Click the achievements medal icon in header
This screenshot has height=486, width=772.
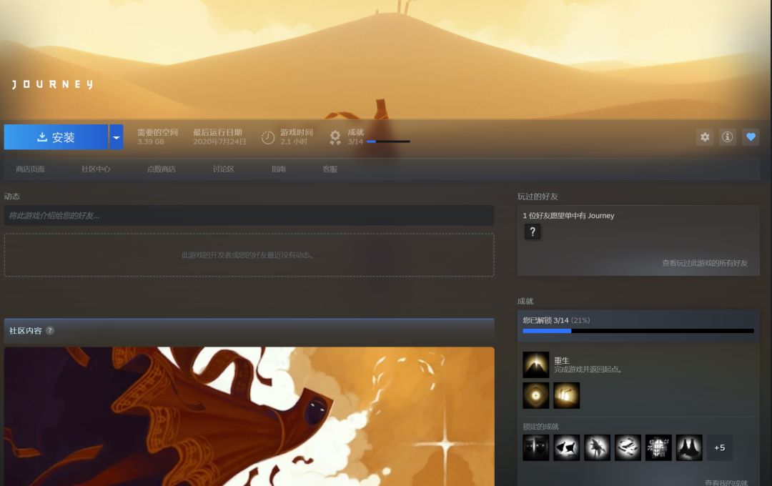point(335,137)
